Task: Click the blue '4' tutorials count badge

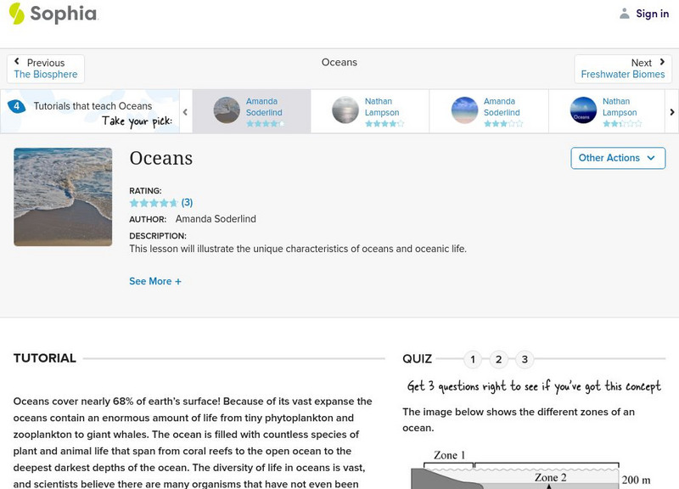Action: [16, 107]
